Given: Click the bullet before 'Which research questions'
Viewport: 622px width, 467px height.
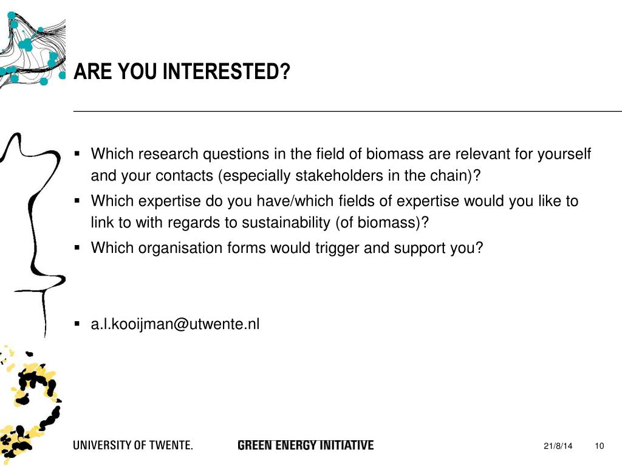Looking at the screenshot, I should pos(77,153).
